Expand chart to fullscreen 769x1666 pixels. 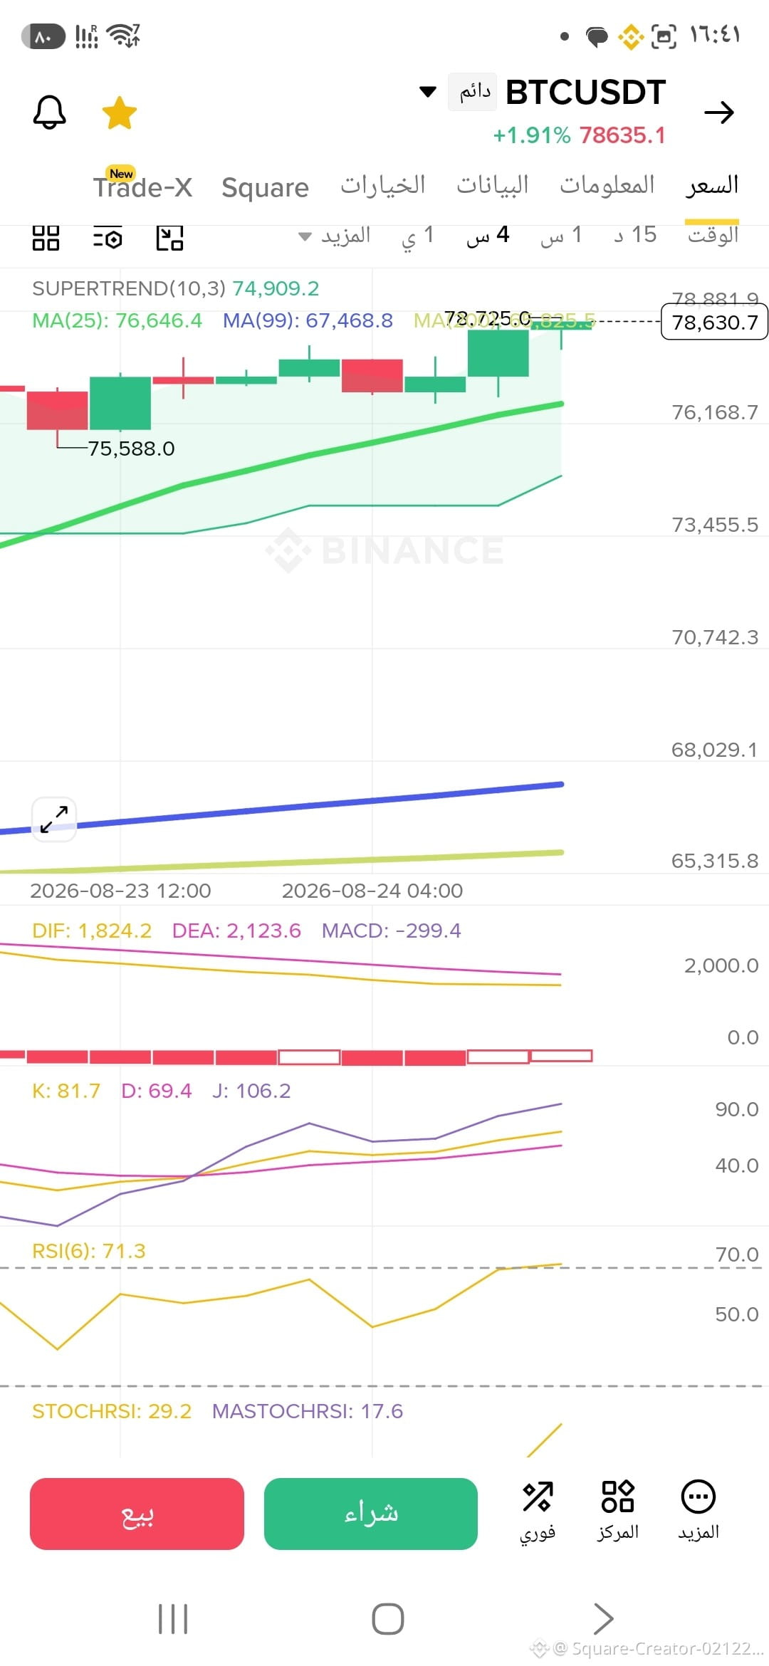point(54,819)
